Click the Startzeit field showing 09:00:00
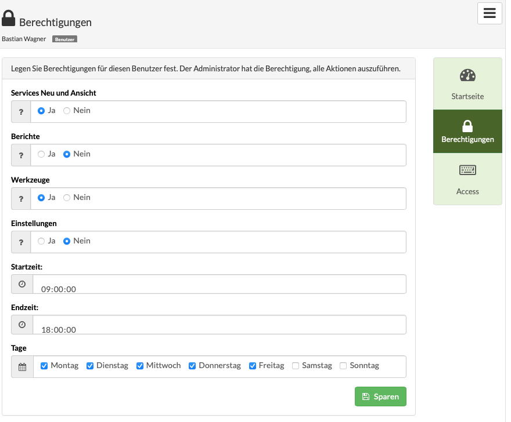This screenshot has width=511, height=422. 219,284
